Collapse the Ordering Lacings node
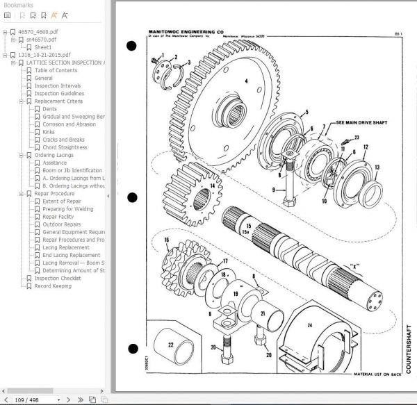Image resolution: width=417 pixels, height=405 pixels. 22,156
